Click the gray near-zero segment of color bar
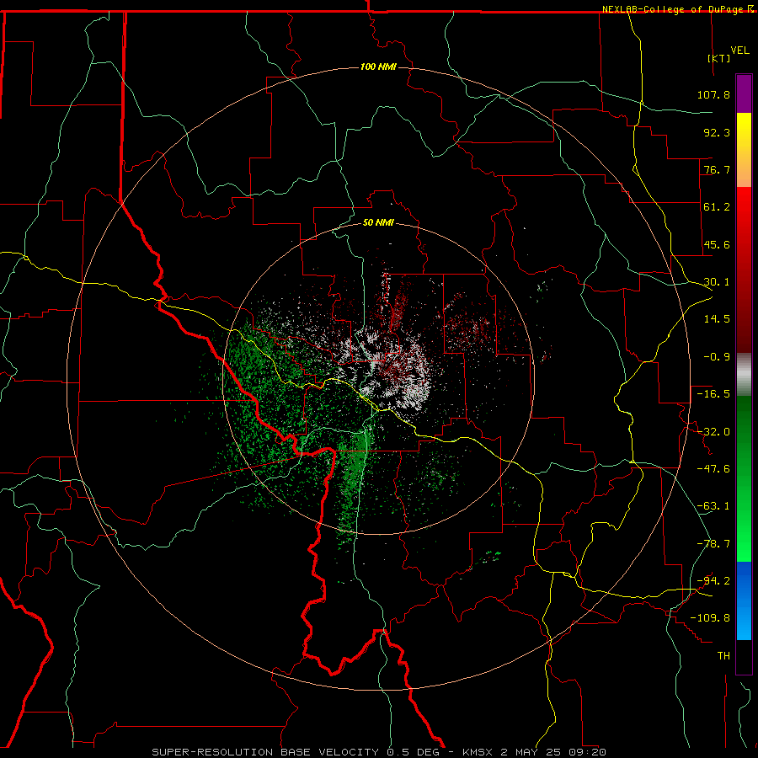Viewport: 758px width, 758px height. pos(744,375)
